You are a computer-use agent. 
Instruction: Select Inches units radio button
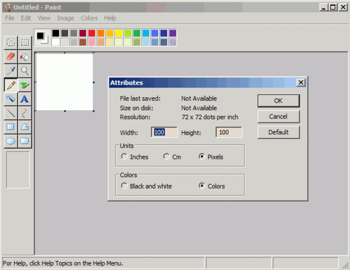tap(124, 156)
